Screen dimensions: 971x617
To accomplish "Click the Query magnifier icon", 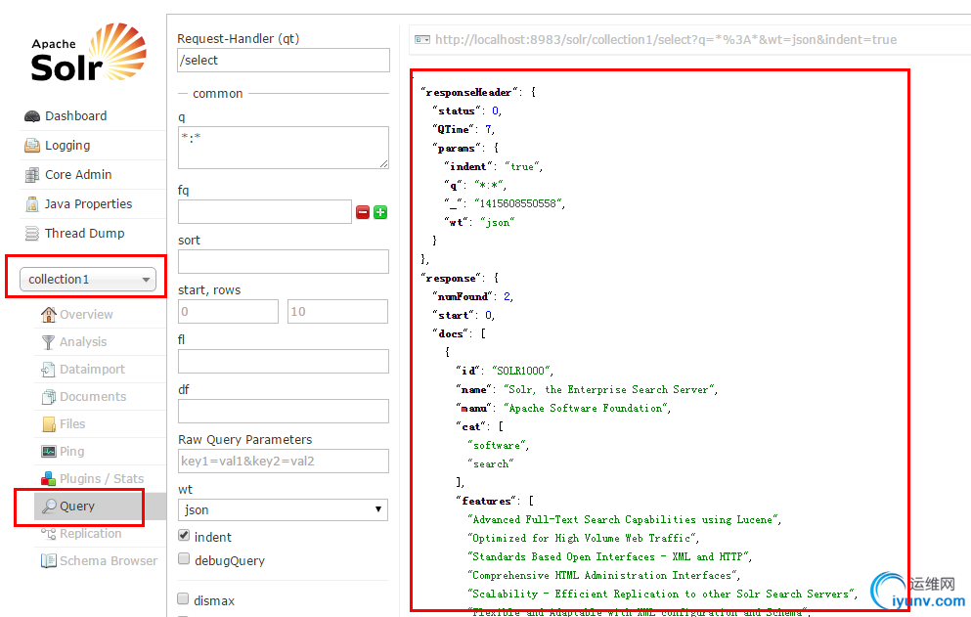I will (x=49, y=507).
